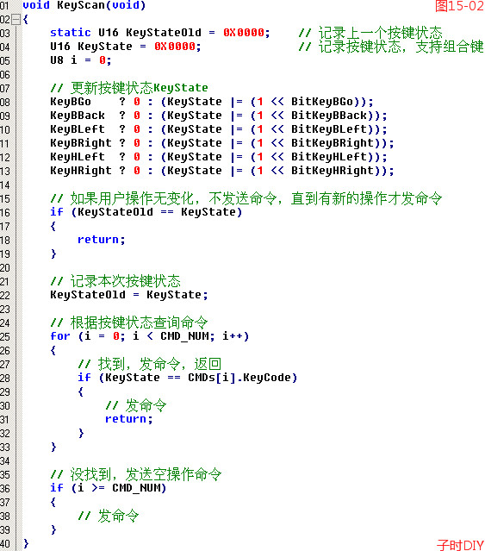Click the comment 记录按键状态, 支持组合键
Viewport: 485px width, 551px height.
(391, 47)
